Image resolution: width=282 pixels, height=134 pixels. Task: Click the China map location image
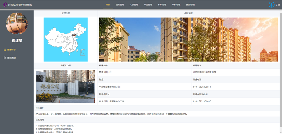tap(66, 39)
